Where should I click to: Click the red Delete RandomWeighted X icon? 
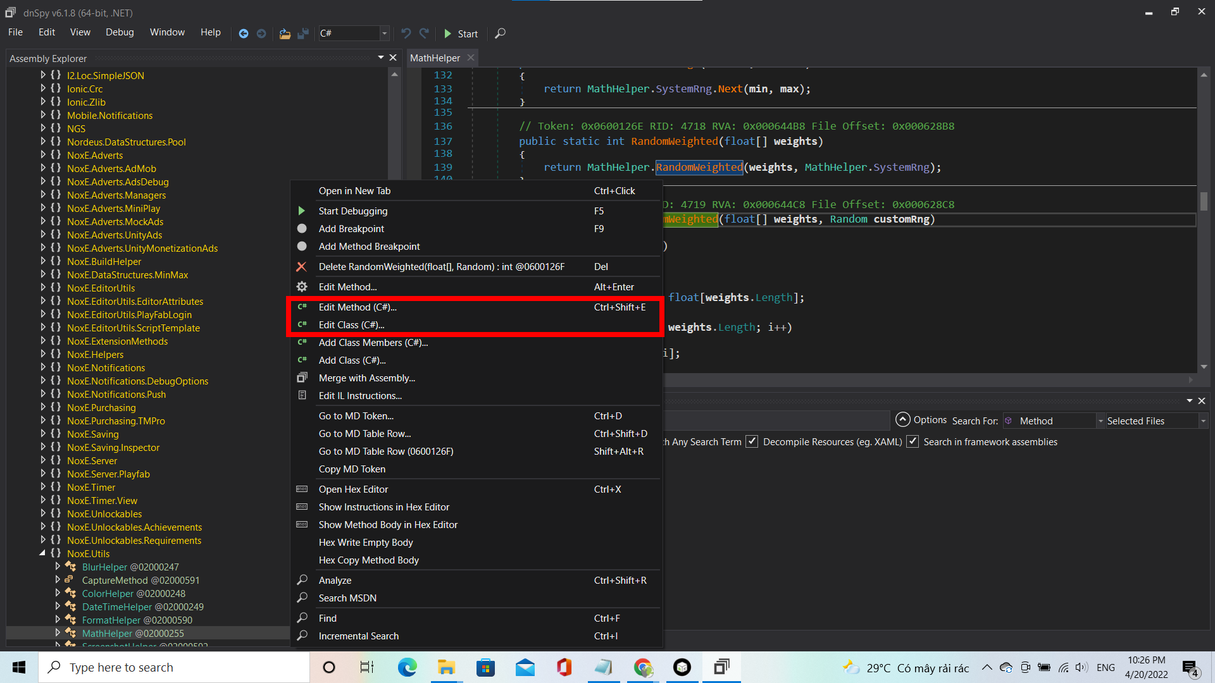[302, 267]
